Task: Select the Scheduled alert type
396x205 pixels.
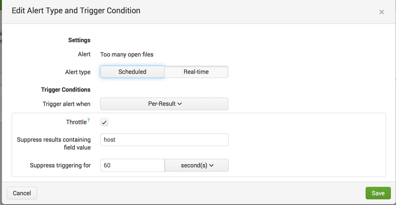Action: coord(132,72)
